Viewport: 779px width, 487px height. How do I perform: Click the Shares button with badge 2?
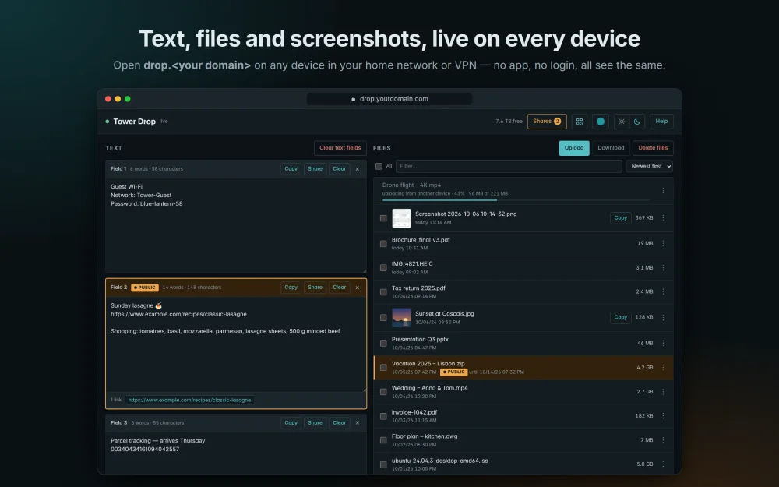click(547, 122)
